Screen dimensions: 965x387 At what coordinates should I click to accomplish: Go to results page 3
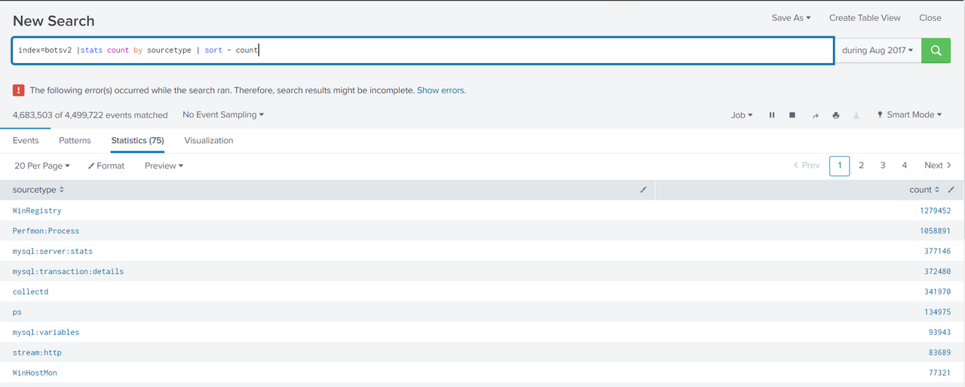883,166
